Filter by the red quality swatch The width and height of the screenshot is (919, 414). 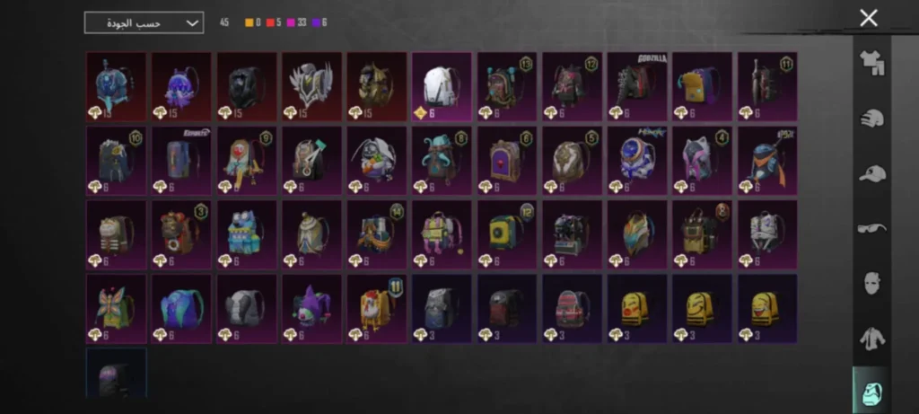click(270, 22)
